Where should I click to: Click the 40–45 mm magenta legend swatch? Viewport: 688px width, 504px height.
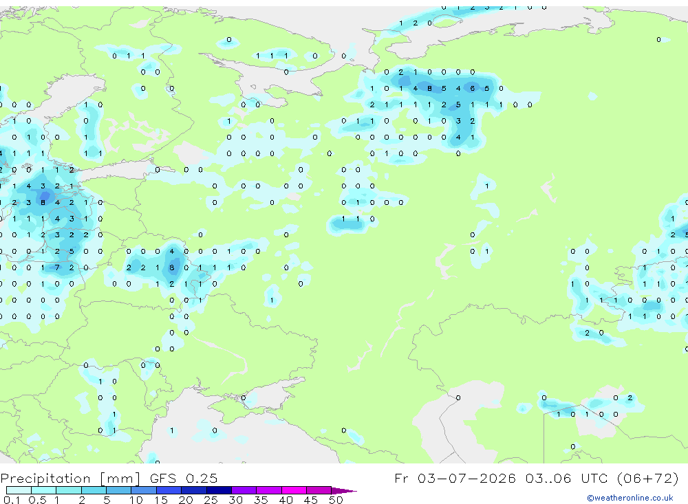[x=294, y=490]
